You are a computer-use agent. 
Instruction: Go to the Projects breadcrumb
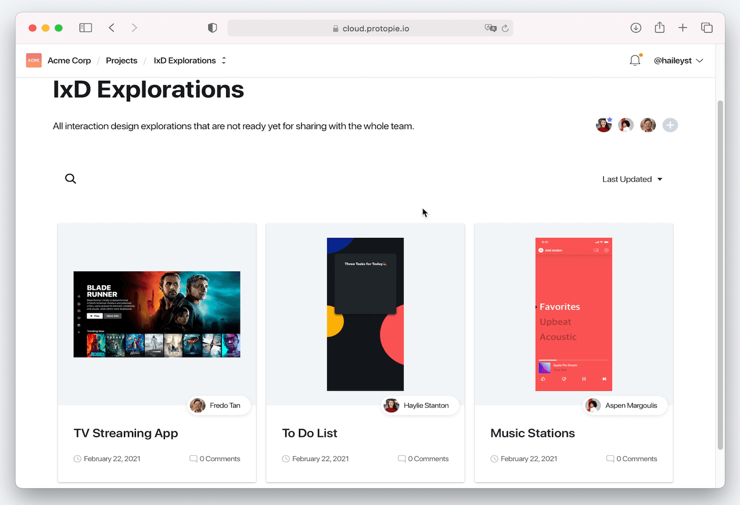click(121, 60)
